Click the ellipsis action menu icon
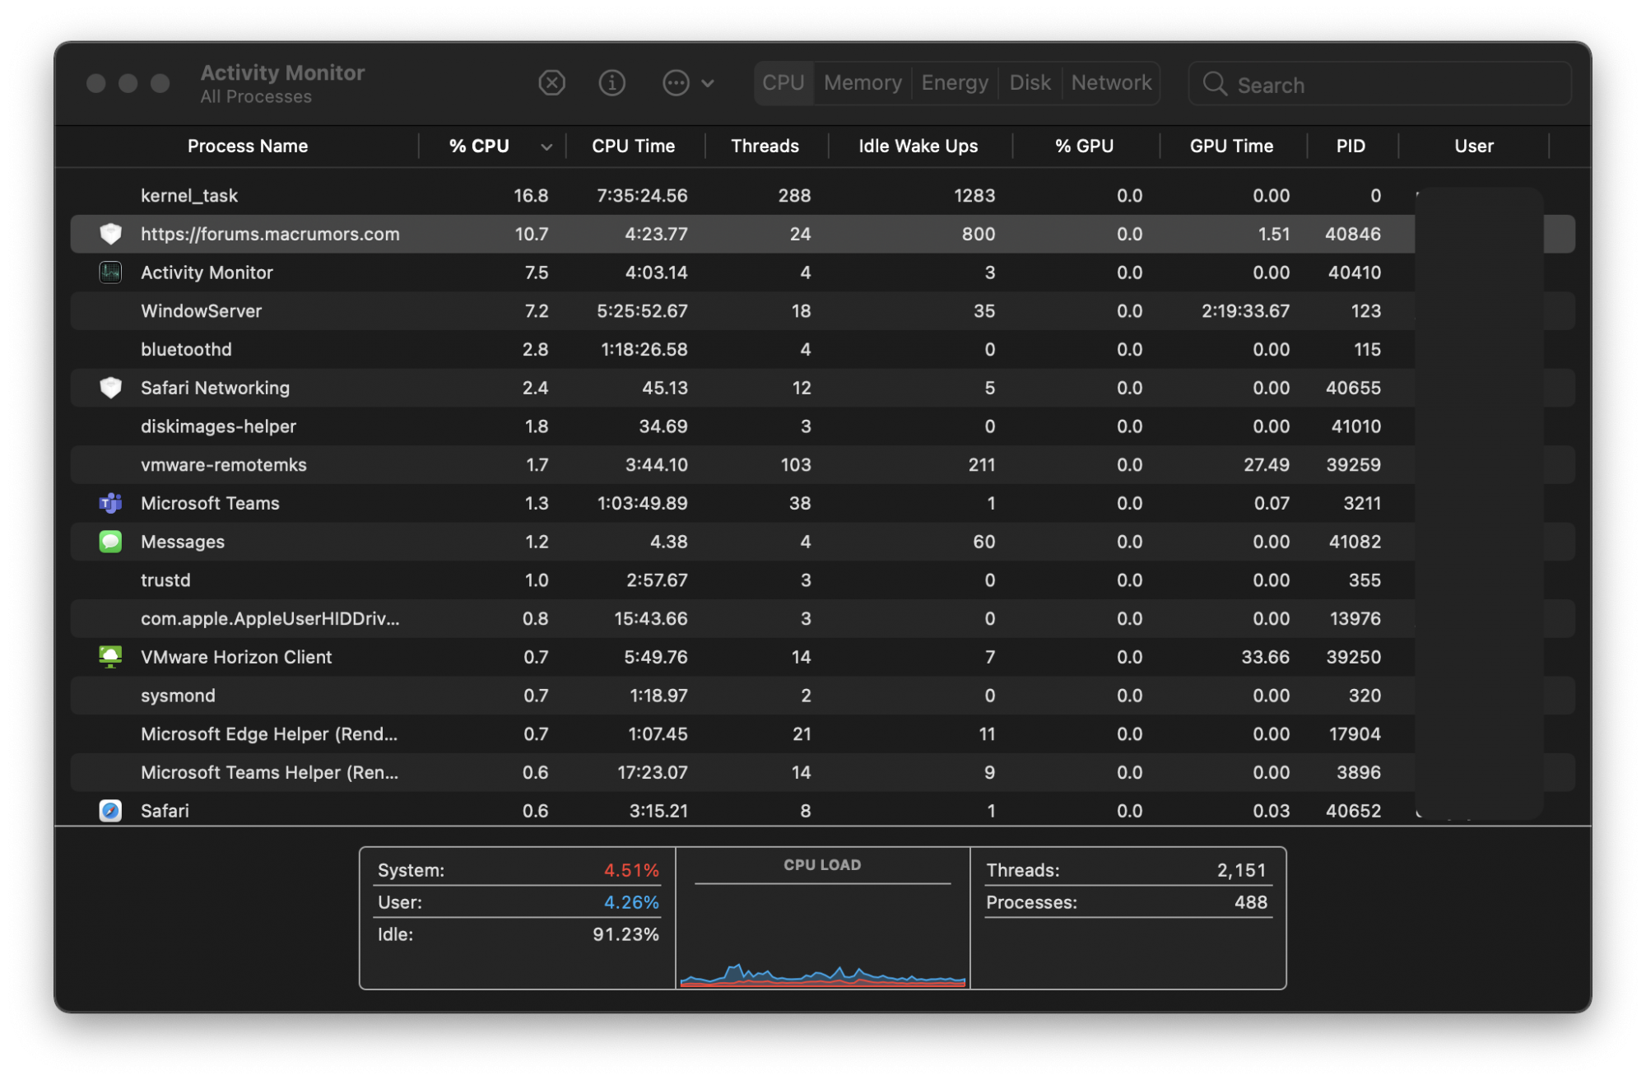 coord(676,83)
